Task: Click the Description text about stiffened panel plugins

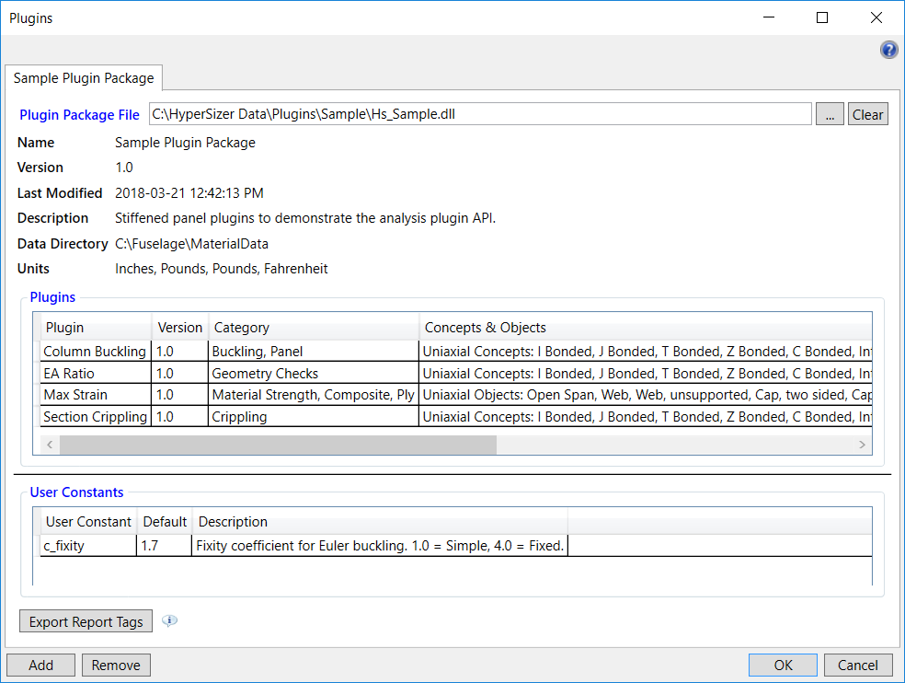Action: point(305,218)
